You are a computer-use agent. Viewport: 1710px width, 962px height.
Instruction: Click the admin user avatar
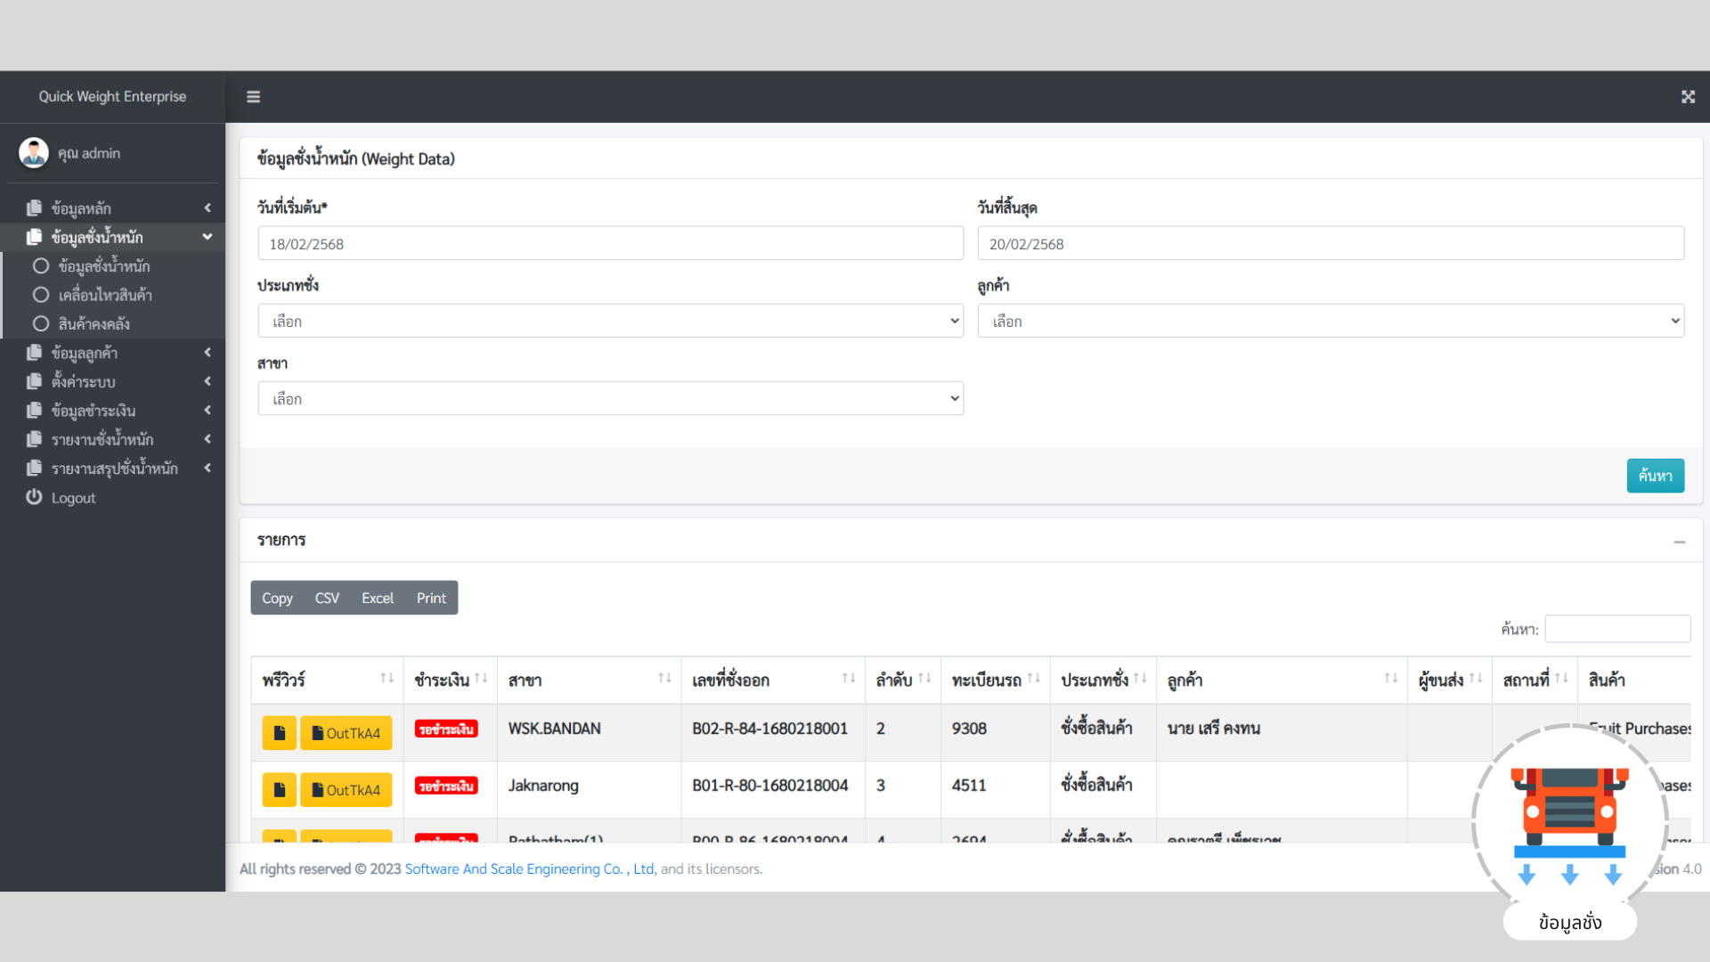33,152
